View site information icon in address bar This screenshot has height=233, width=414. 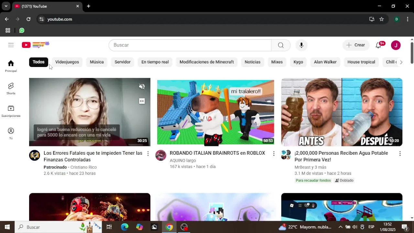click(x=41, y=19)
